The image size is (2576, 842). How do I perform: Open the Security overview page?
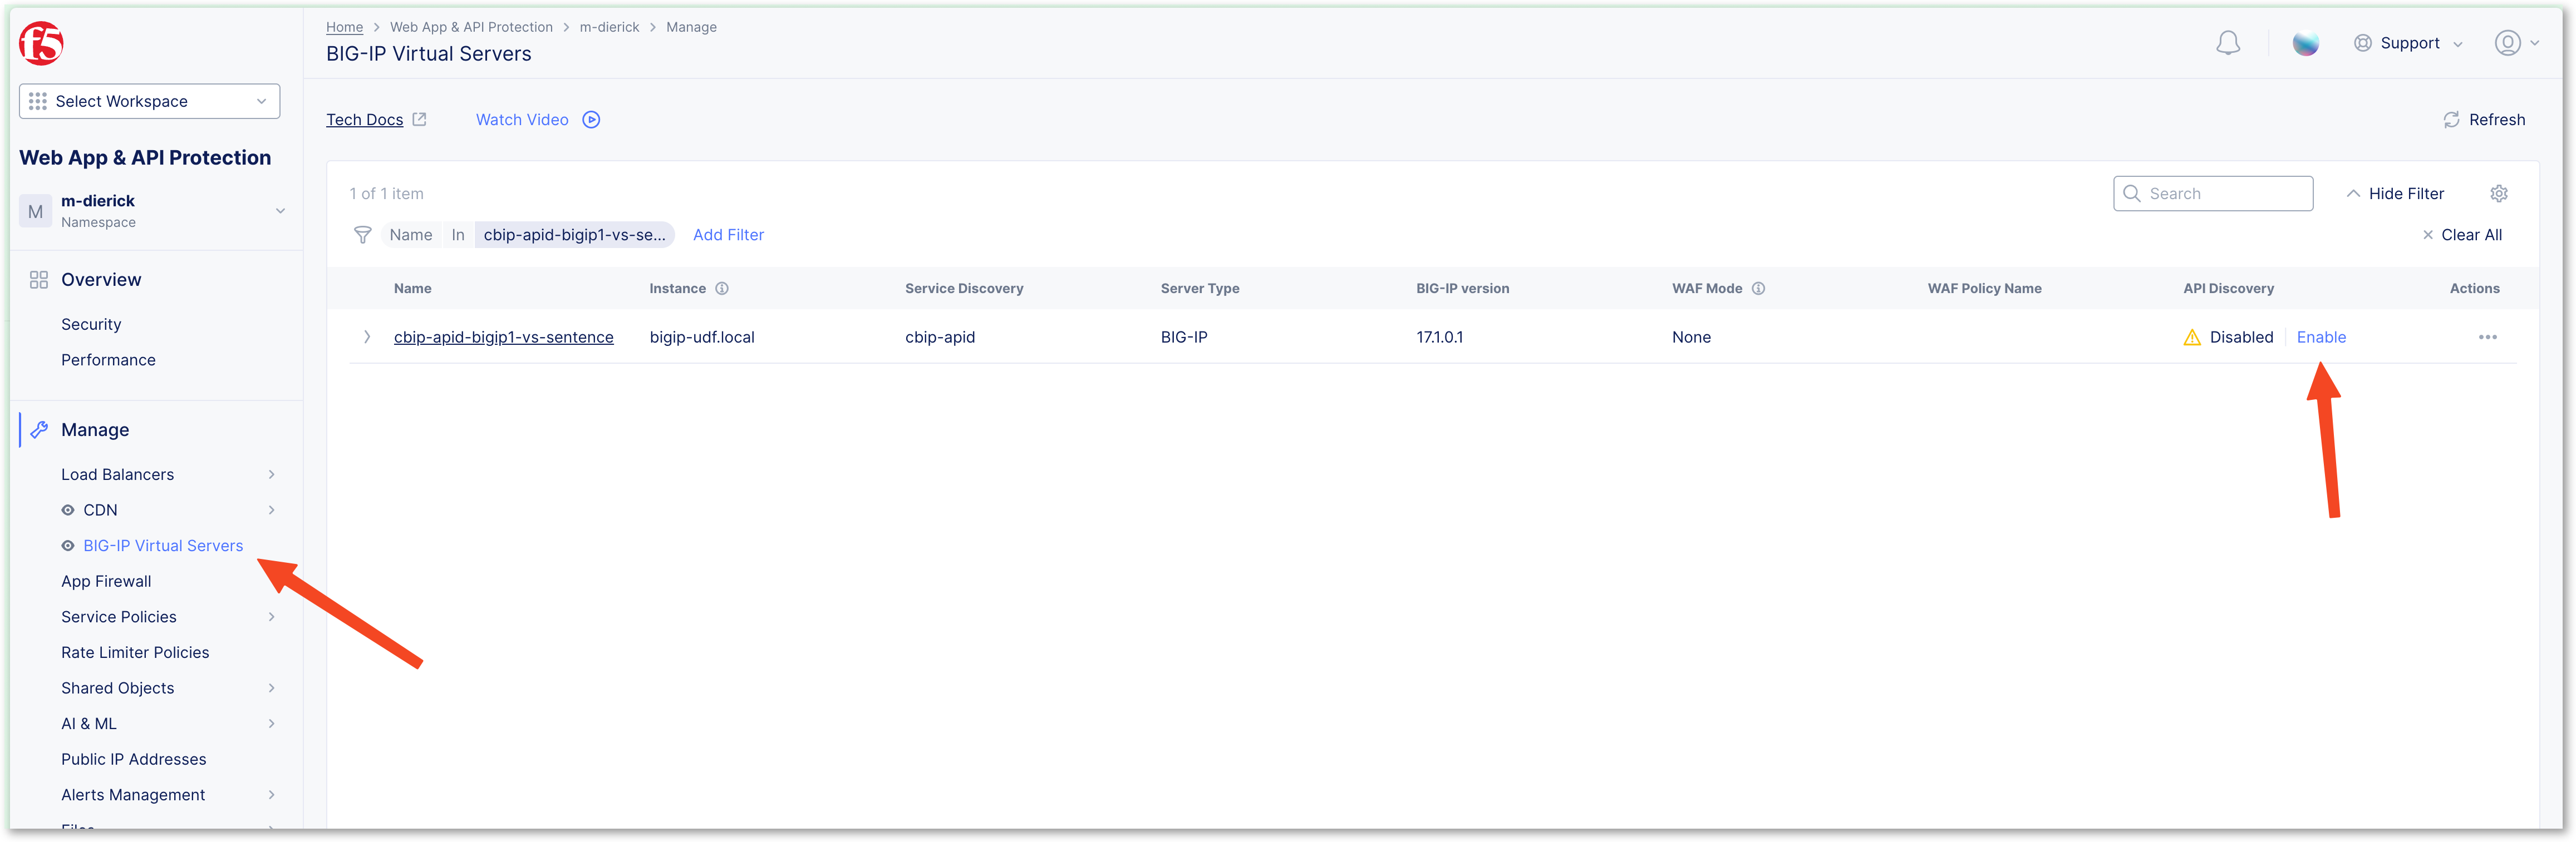click(91, 325)
